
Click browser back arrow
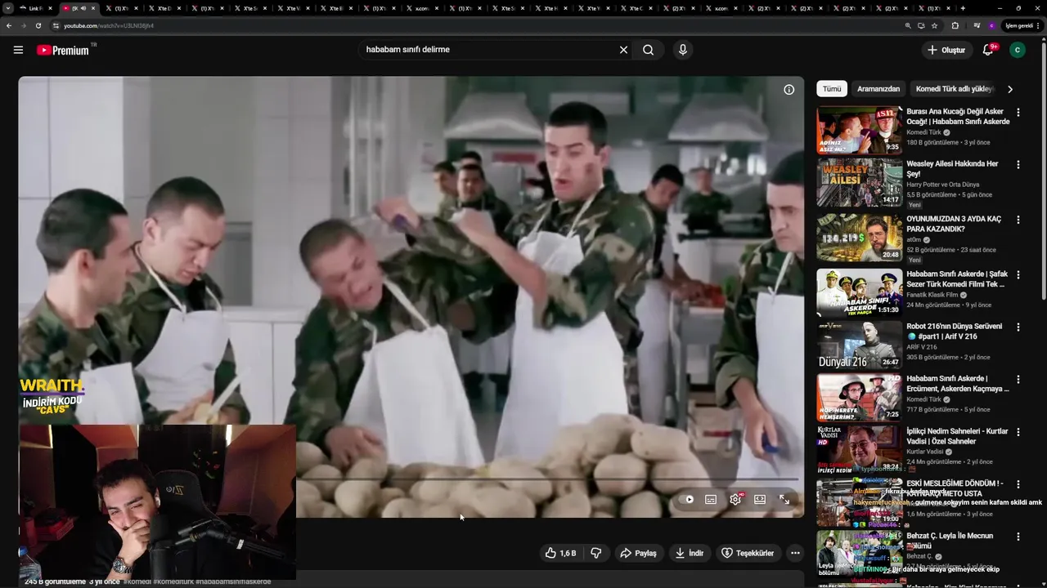coord(9,25)
